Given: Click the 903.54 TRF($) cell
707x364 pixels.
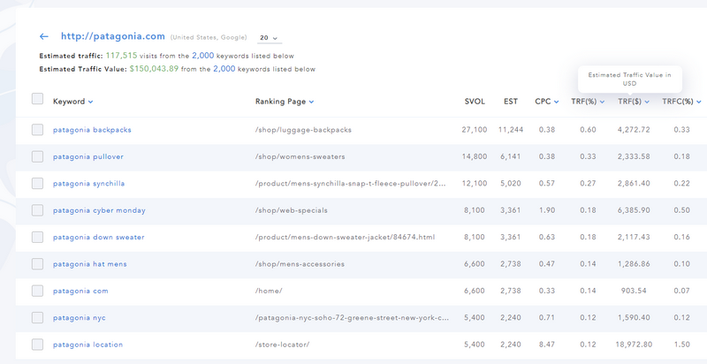Looking at the screenshot, I should pyautogui.click(x=634, y=291).
